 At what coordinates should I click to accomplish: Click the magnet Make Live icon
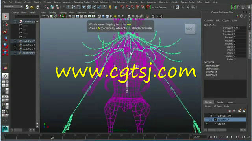pyautogui.click(x=148, y=7)
